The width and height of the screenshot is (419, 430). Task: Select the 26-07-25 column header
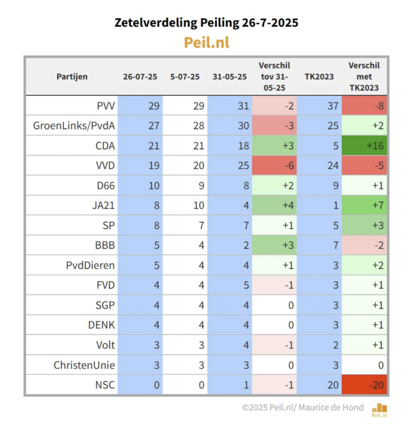click(140, 76)
